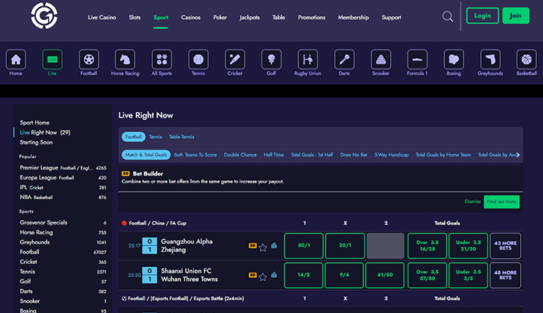The width and height of the screenshot is (543, 313).
Task: Open Bet Builder badge for Shaanxi Union
Action: tap(252, 275)
